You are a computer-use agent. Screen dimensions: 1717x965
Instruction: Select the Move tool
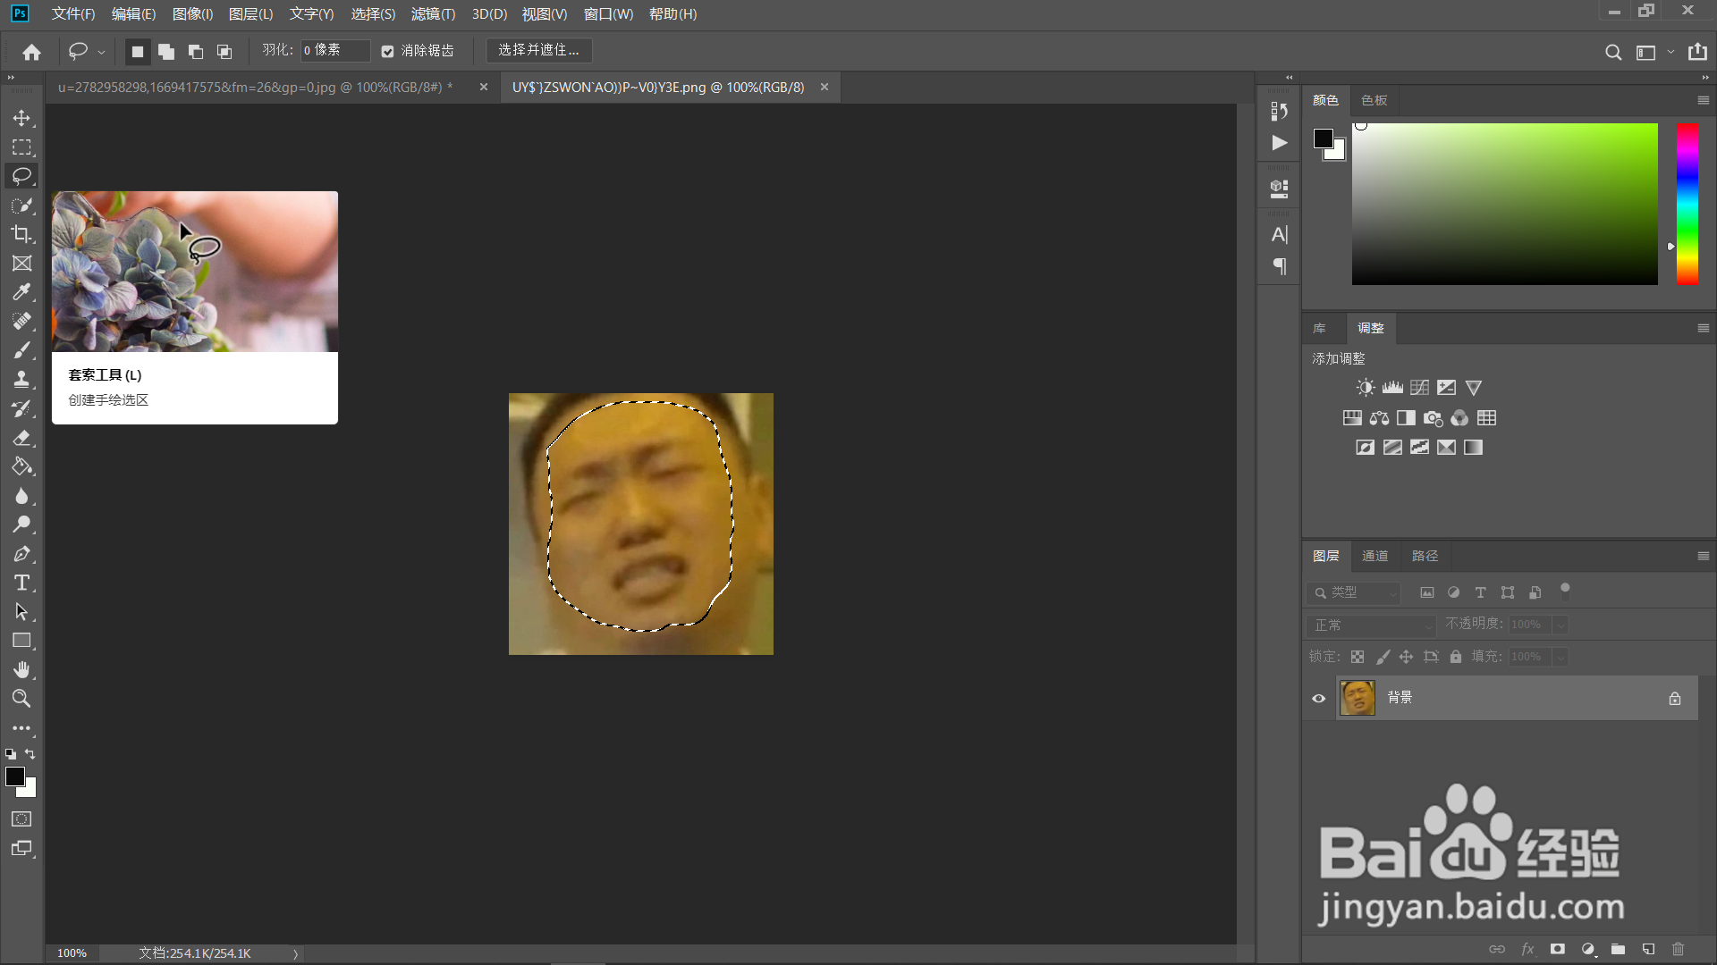pos(21,118)
